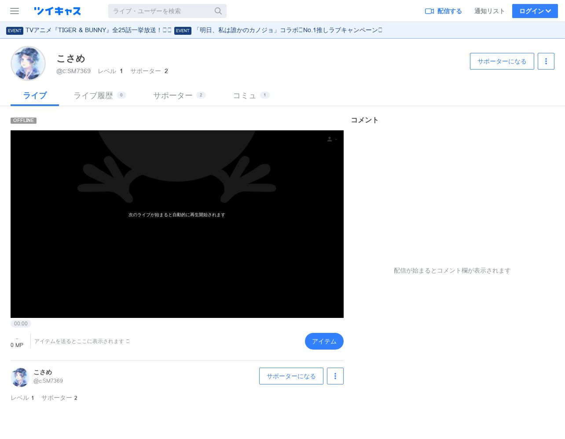Image resolution: width=565 pixels, height=439 pixels.
Task: Click the viewer count icon in player
Action: (x=330, y=139)
